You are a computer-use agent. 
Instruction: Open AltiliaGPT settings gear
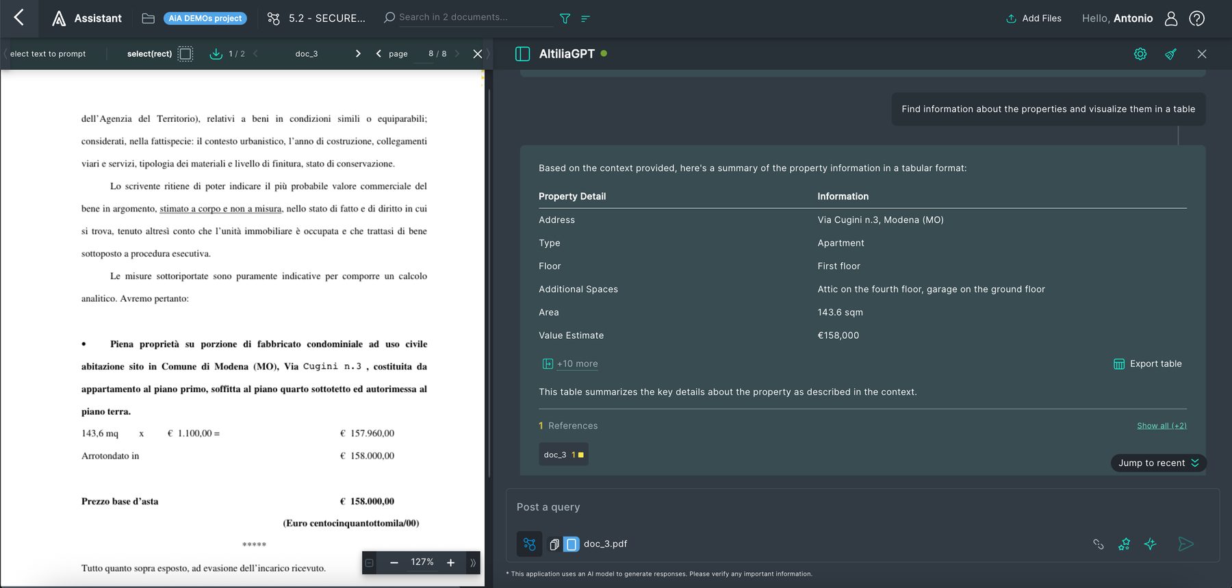pos(1140,53)
